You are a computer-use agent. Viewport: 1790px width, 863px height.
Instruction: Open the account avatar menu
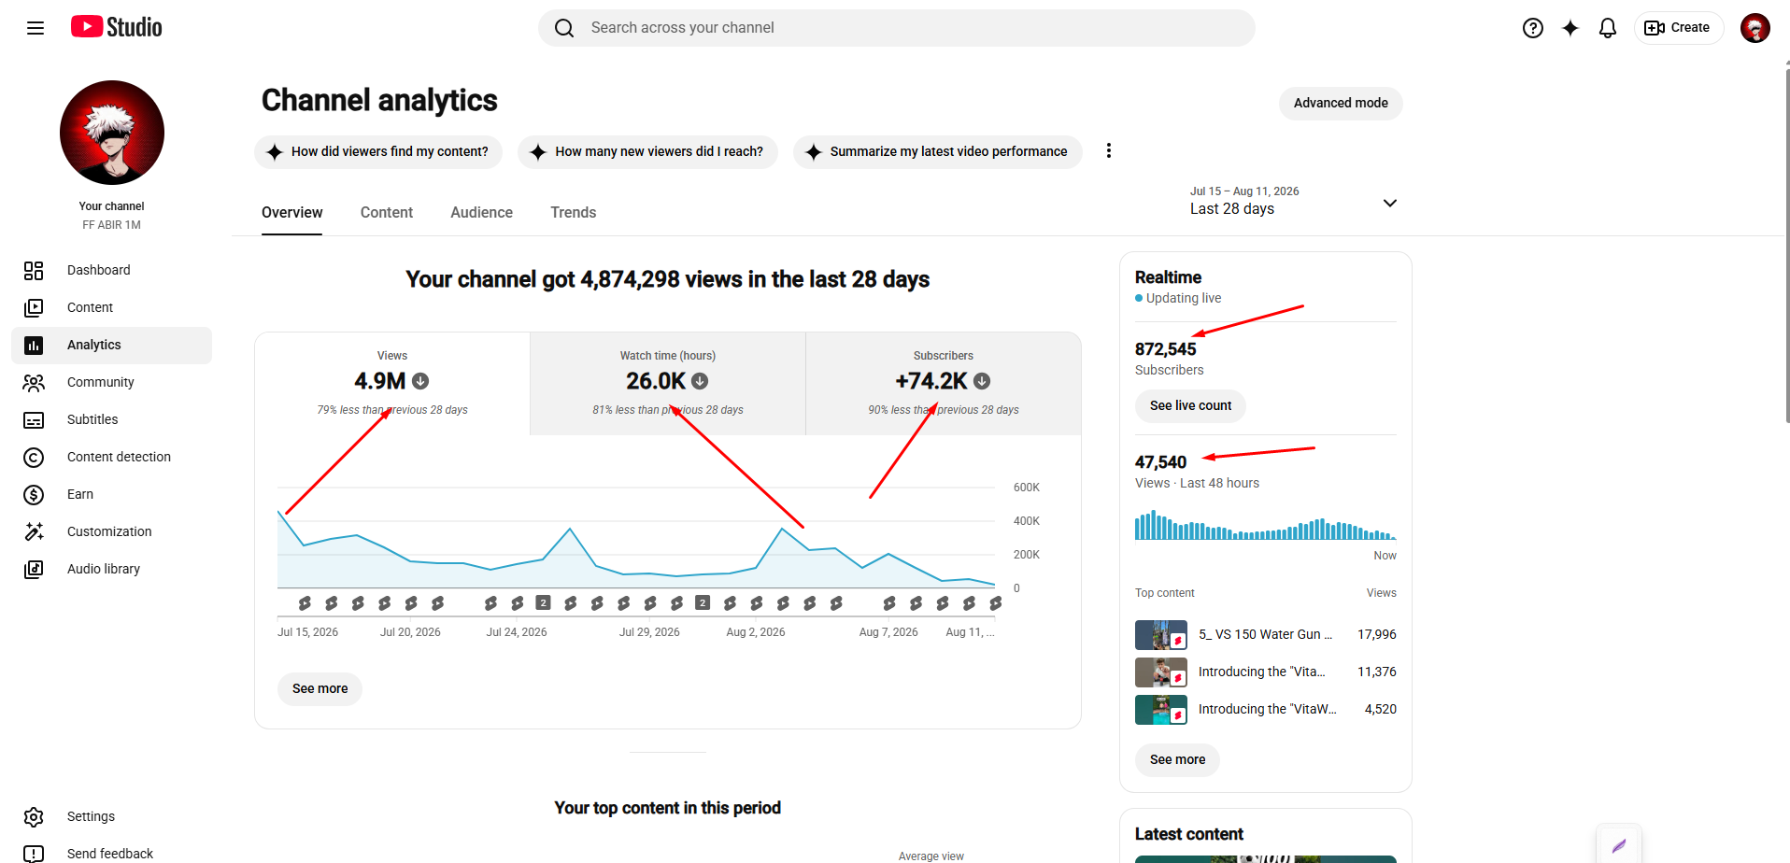click(x=1755, y=28)
